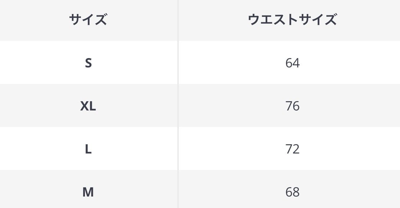Click the ウエストサイズ column header
The image size is (400, 208).
(292, 20)
